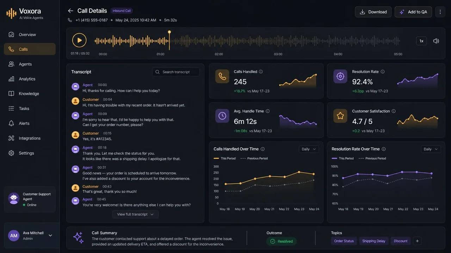The width and height of the screenshot is (451, 253).
Task: Open the Alerts page
Action: point(30,123)
